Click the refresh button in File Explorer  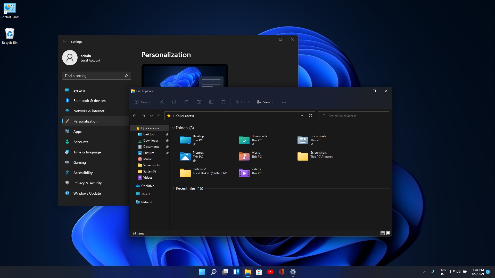coord(310,115)
